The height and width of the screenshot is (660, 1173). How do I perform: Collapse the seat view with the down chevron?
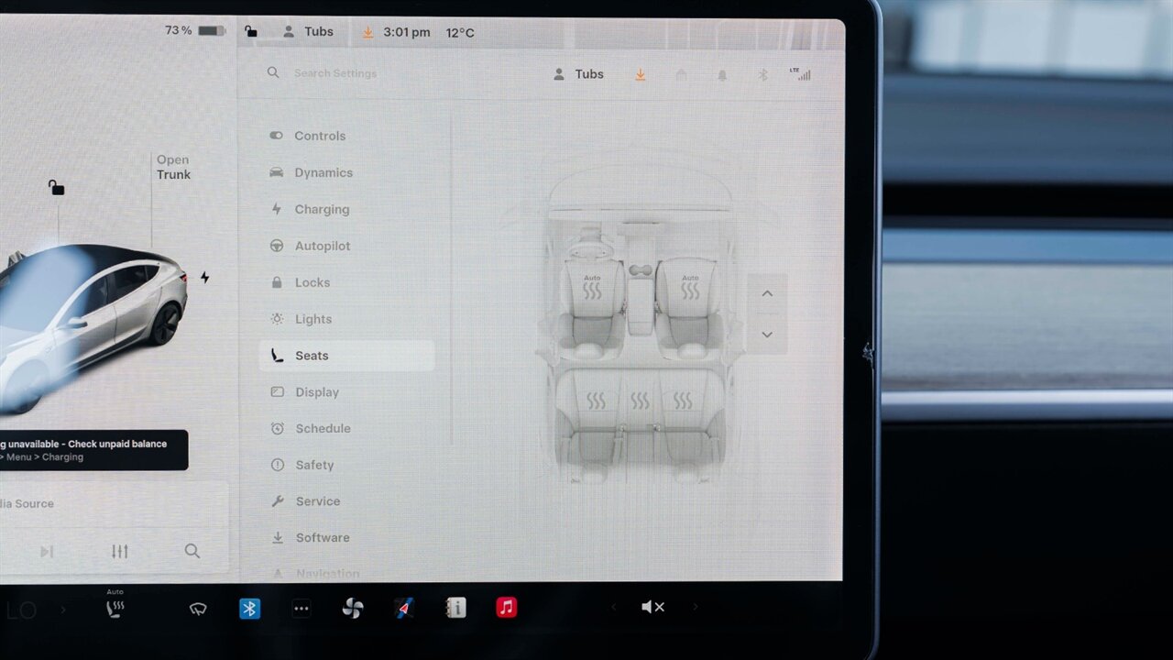pyautogui.click(x=767, y=335)
